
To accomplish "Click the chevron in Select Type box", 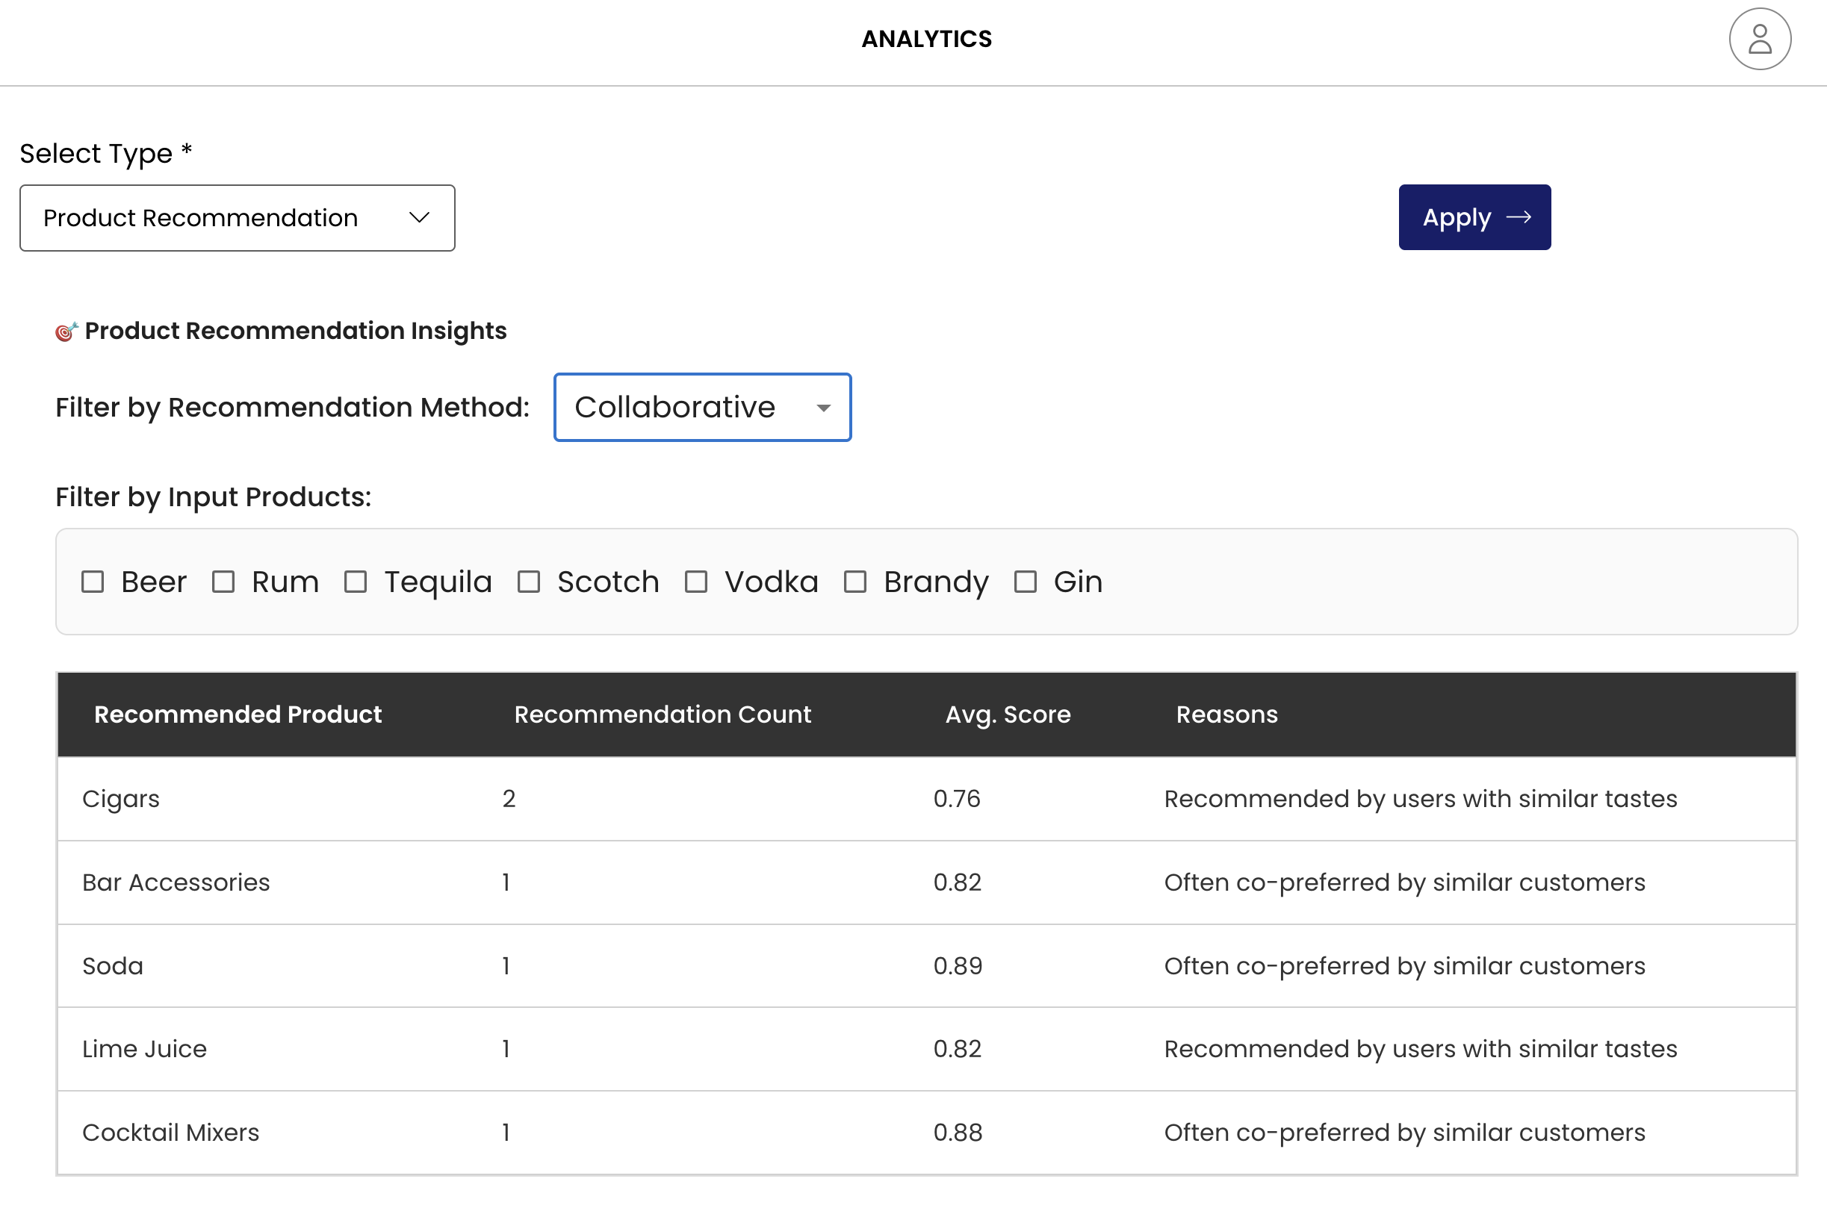I will 419,218.
